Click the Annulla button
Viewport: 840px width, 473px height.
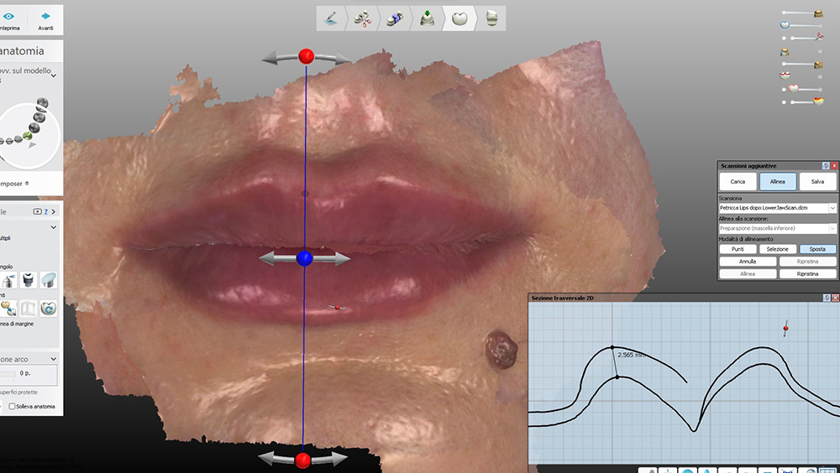748,262
